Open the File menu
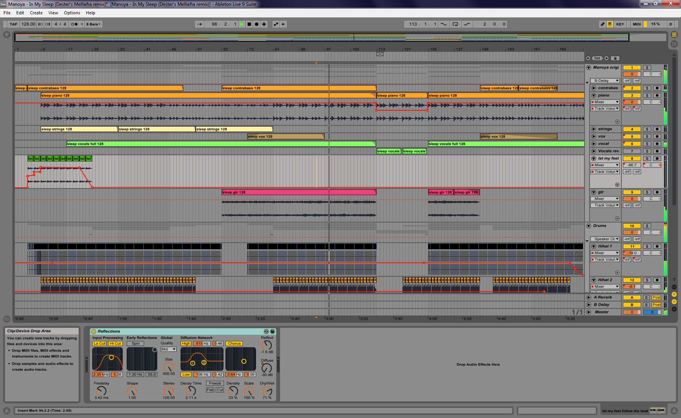Image resolution: width=681 pixels, height=418 pixels. [x=7, y=13]
